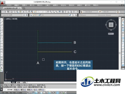This screenshot has width=125, height=94.
Task: Choose the 窗交(C) command option
Action: click(23, 90)
